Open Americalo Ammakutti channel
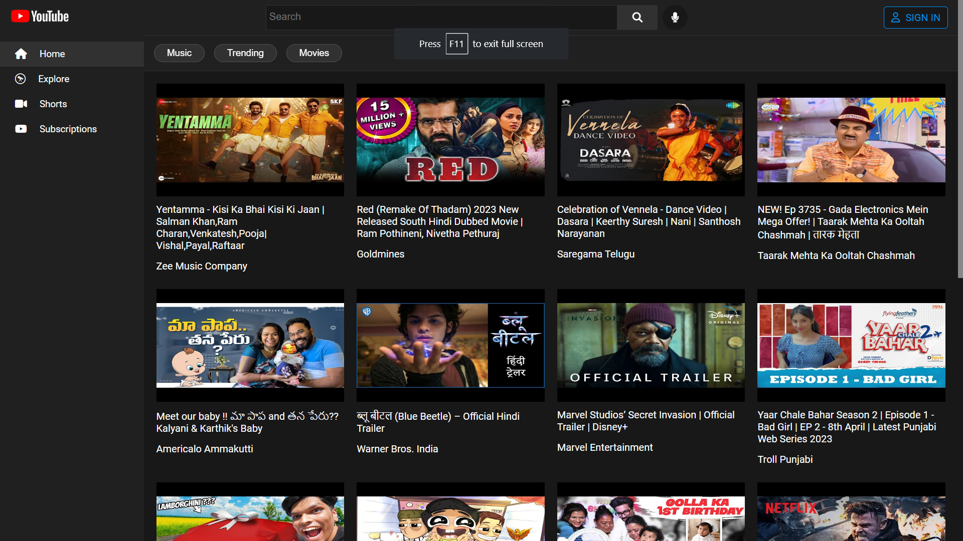 pyautogui.click(x=205, y=449)
